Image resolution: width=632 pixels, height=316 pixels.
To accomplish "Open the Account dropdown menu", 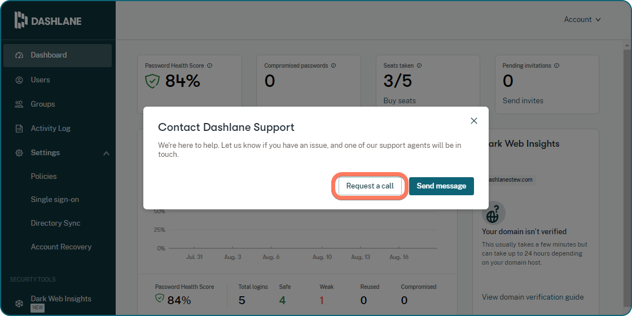I will 582,20.
